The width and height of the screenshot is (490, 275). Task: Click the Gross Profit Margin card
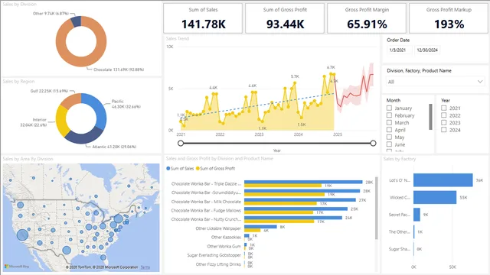367,18
